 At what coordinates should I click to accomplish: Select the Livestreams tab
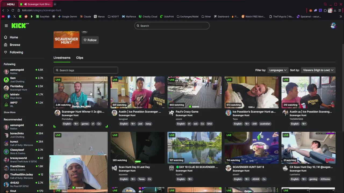(62, 58)
